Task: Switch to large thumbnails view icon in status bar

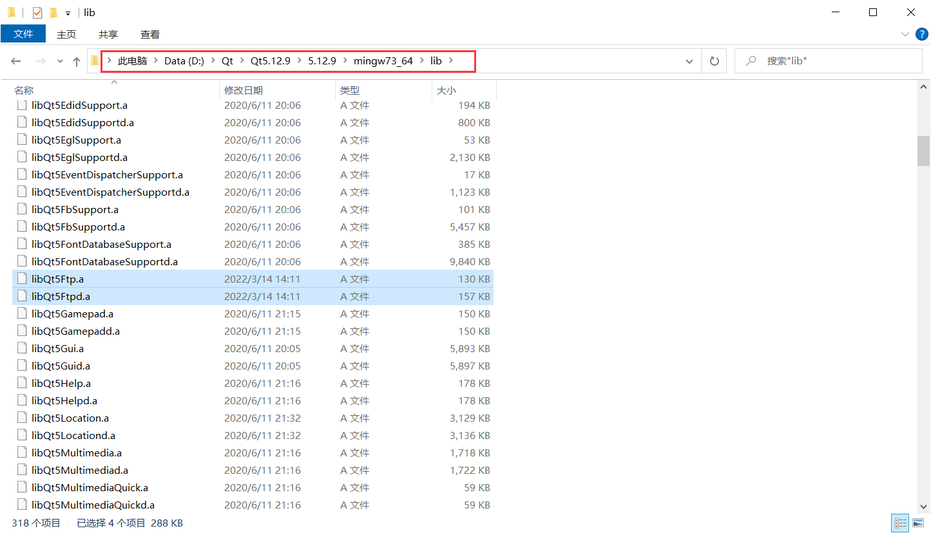Action: [x=918, y=523]
